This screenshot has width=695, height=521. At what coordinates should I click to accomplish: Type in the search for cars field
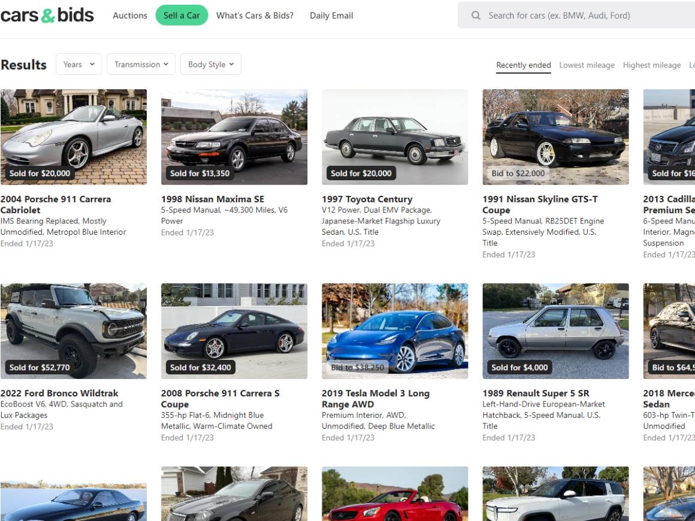(587, 16)
